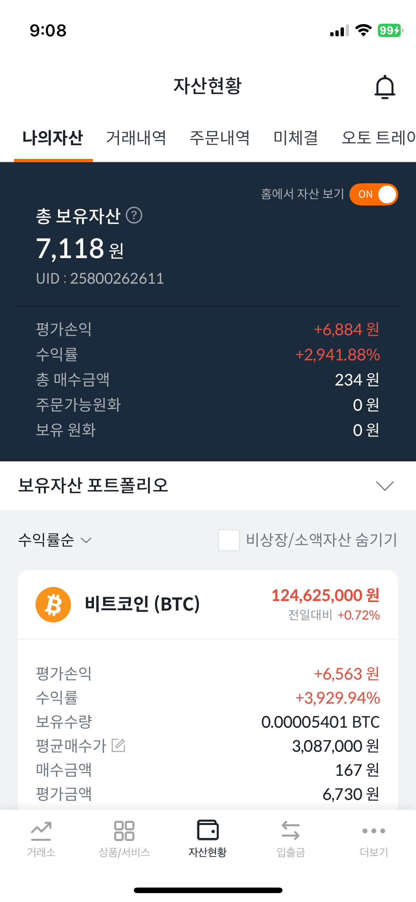Check the 비상장/소액자산 숨기기 box
The image size is (416, 902).
click(229, 540)
